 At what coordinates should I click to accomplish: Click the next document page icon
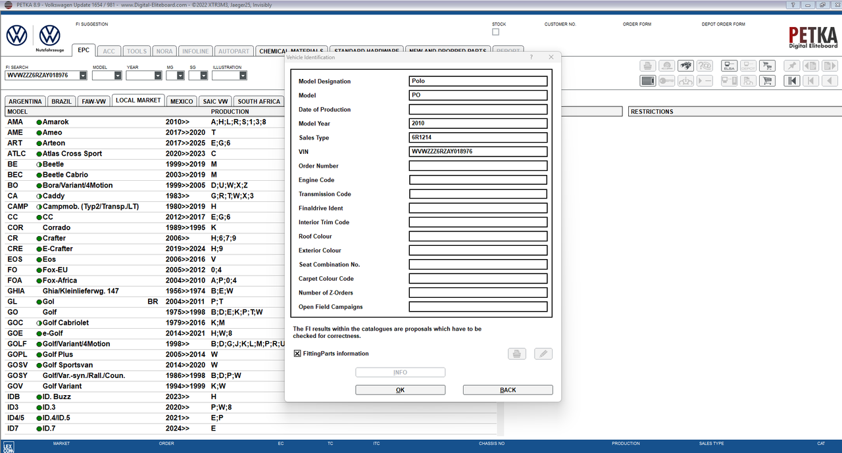(830, 66)
